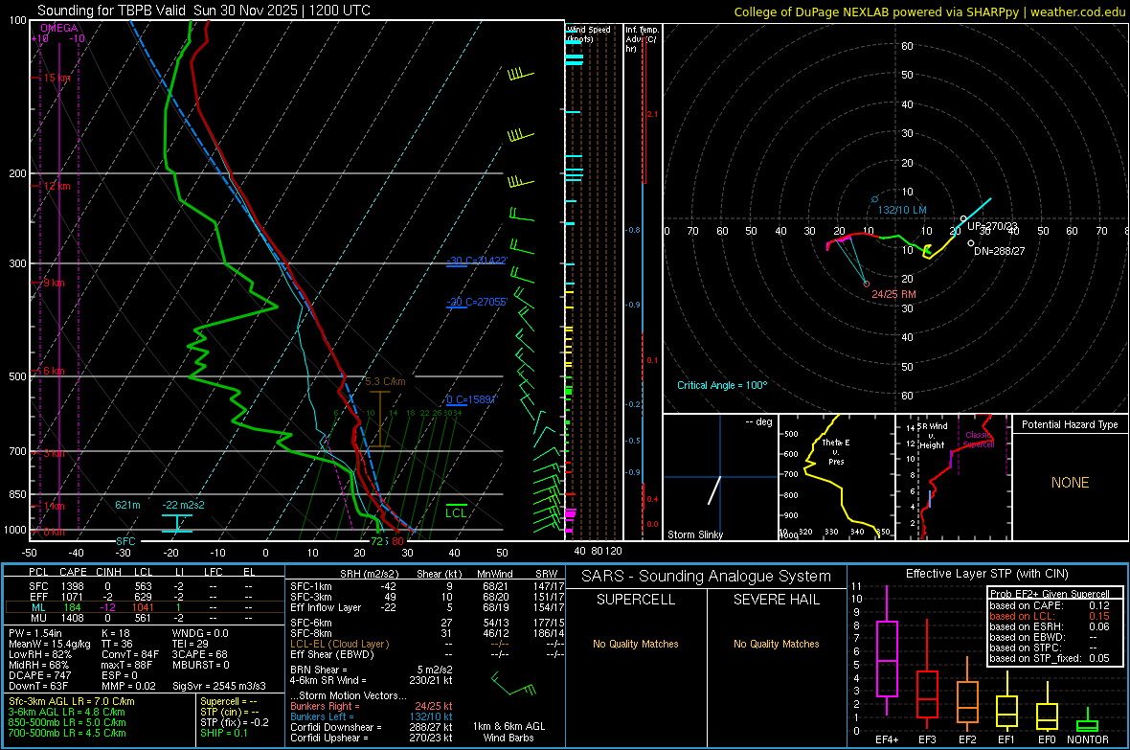
Task: Click the '3-6km AGL LR = 4.8 C/km' line
Action: click(67, 712)
